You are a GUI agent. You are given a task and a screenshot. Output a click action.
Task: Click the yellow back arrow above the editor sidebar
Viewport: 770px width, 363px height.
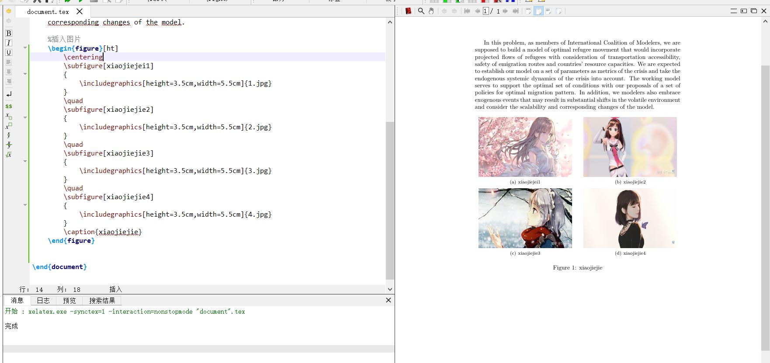point(8,11)
